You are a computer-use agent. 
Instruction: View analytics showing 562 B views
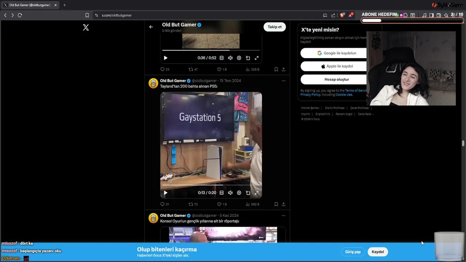tap(252, 204)
